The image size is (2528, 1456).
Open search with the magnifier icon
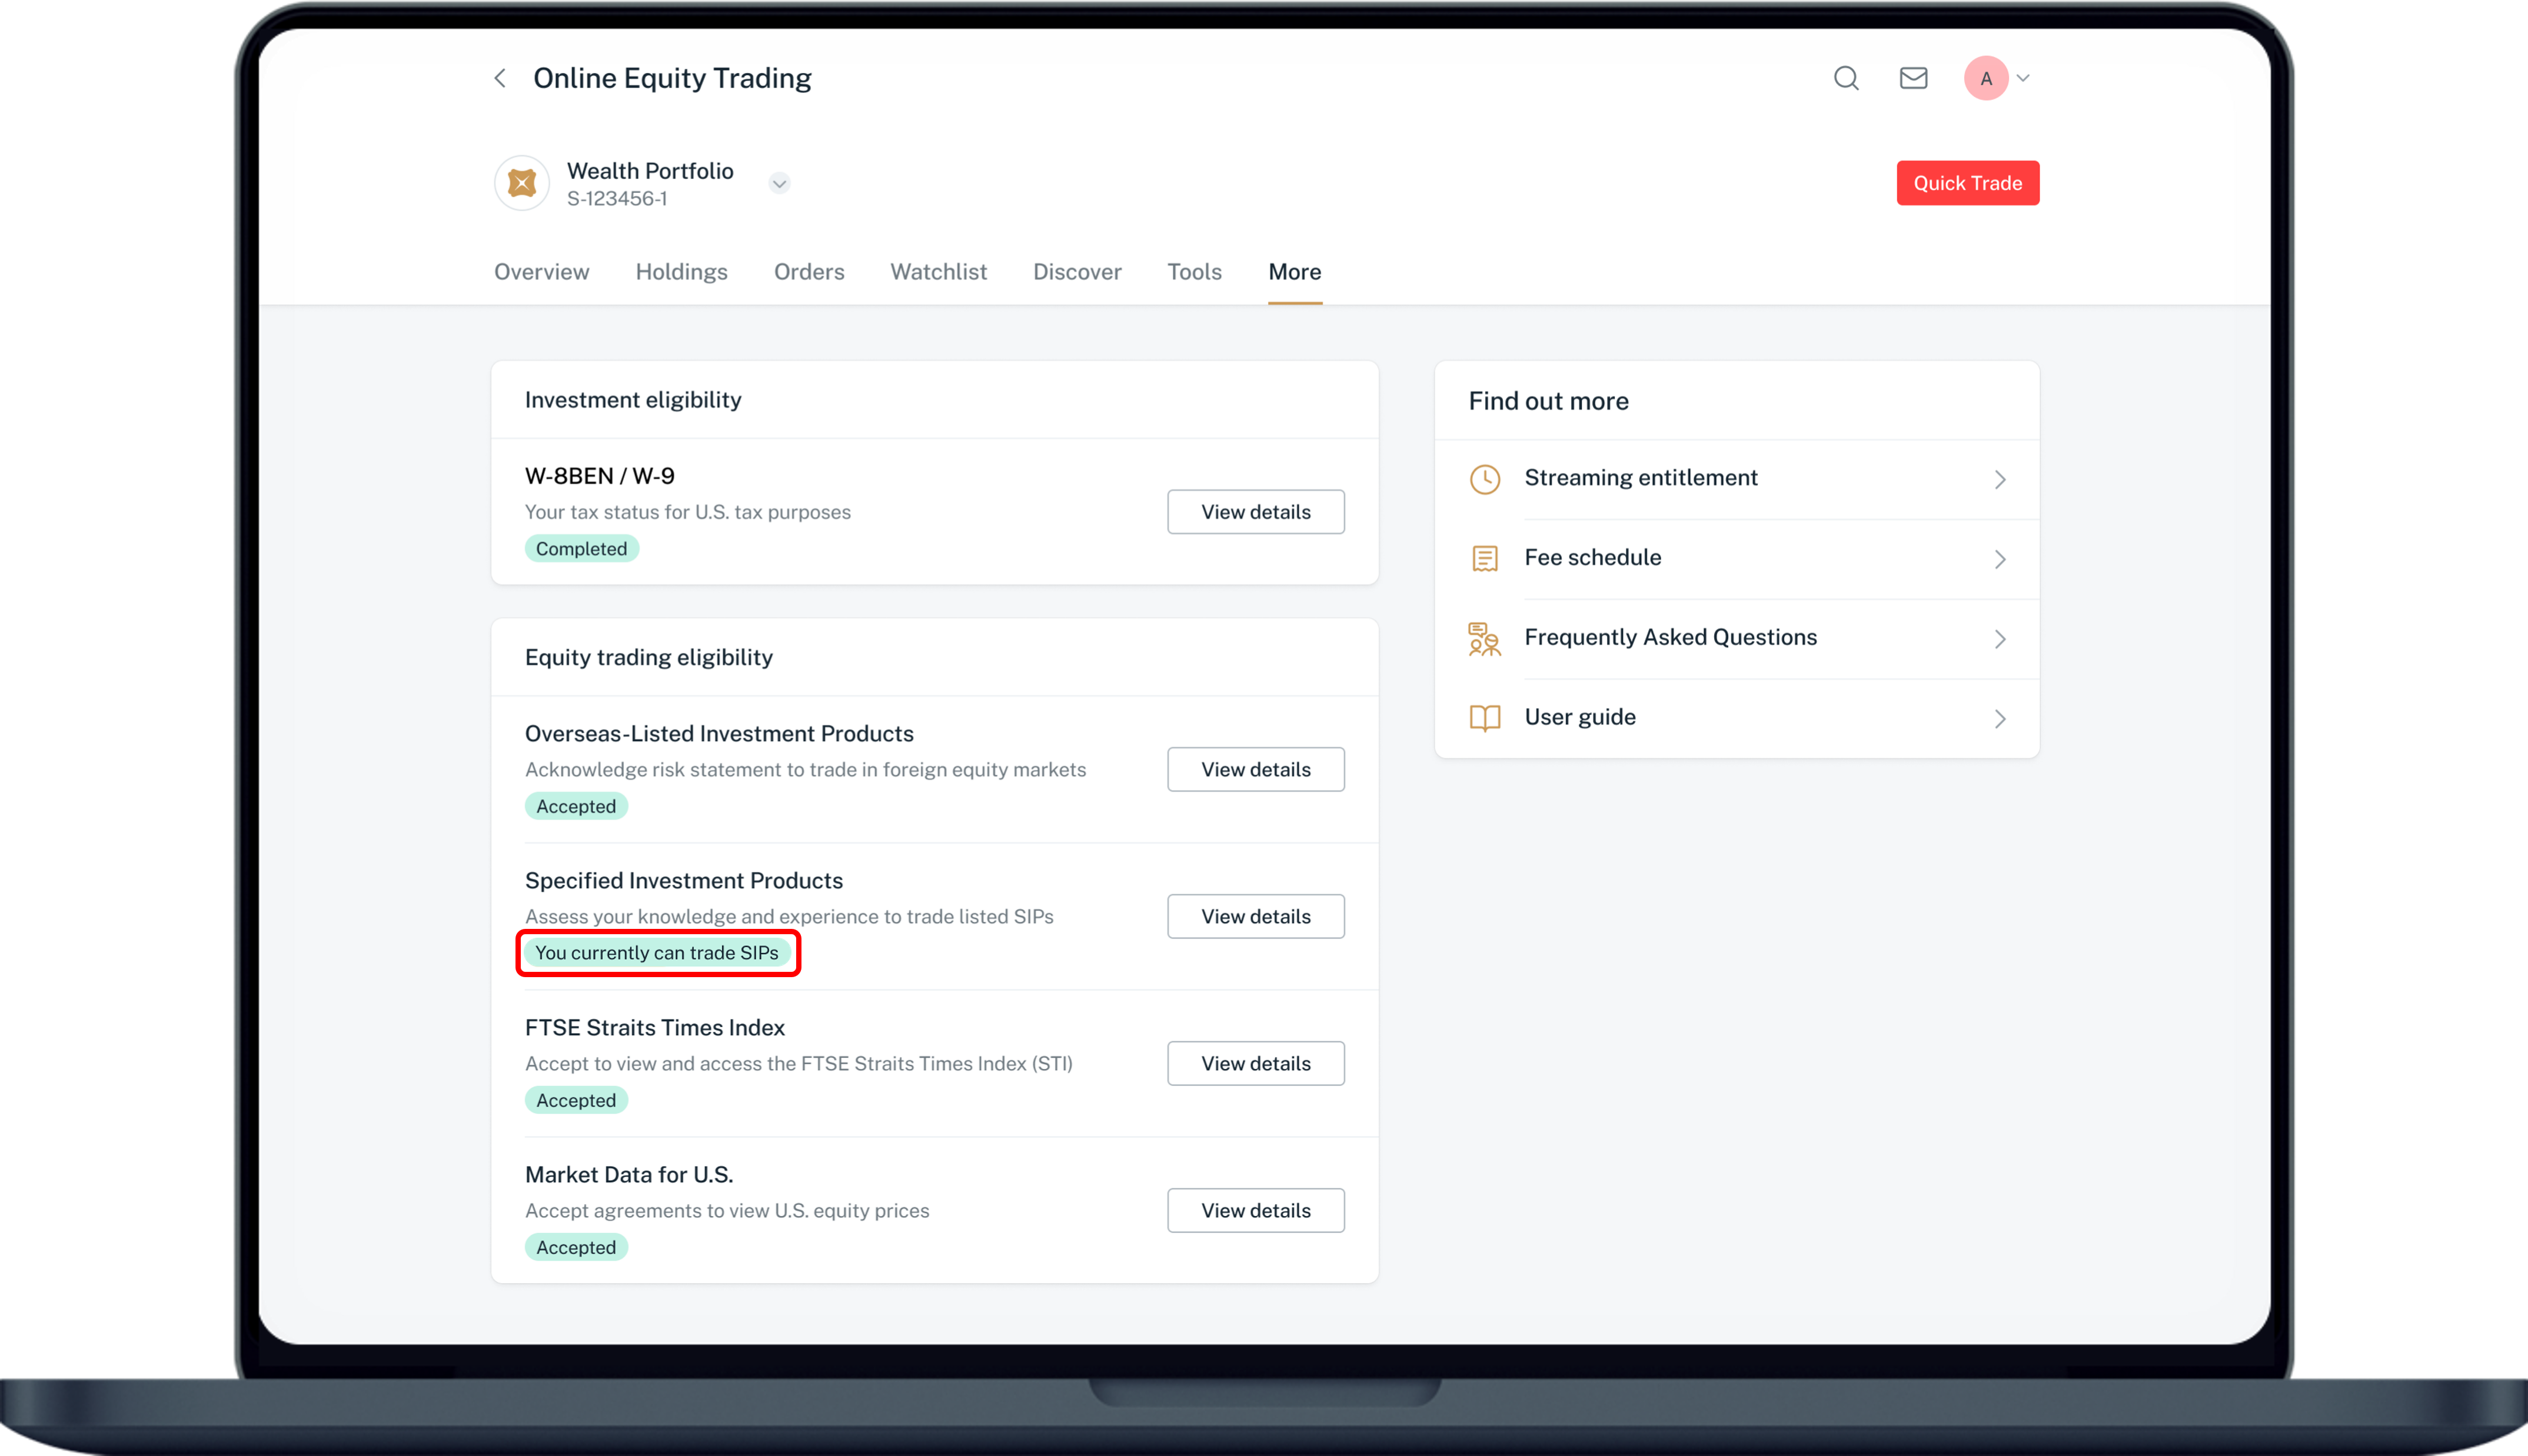coord(1846,78)
